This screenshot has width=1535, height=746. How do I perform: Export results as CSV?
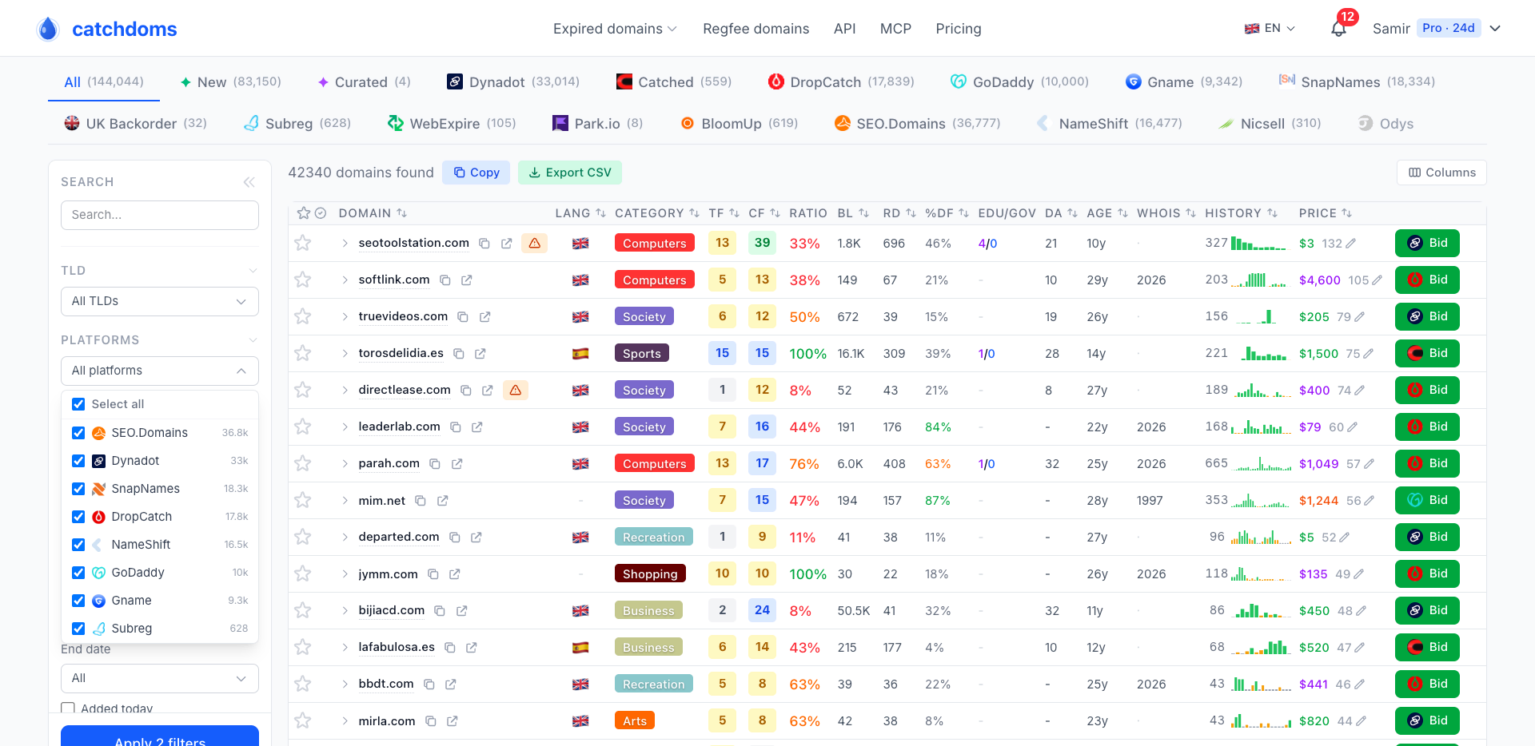point(570,173)
